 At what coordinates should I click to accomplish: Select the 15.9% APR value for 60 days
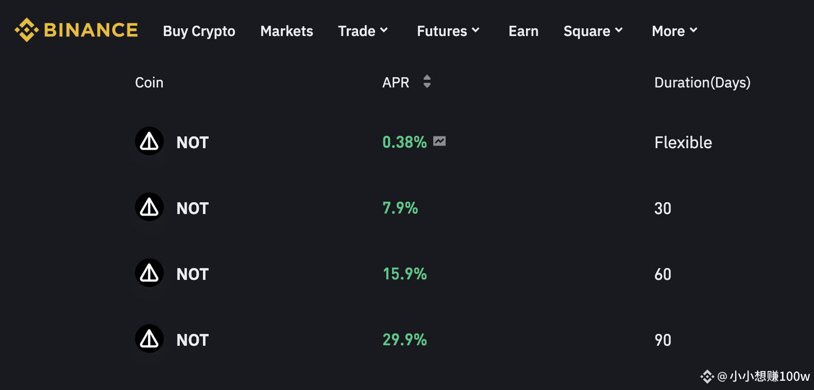click(x=404, y=274)
